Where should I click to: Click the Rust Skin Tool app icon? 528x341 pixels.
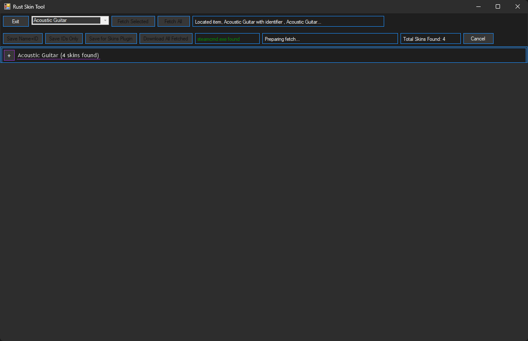point(7,7)
